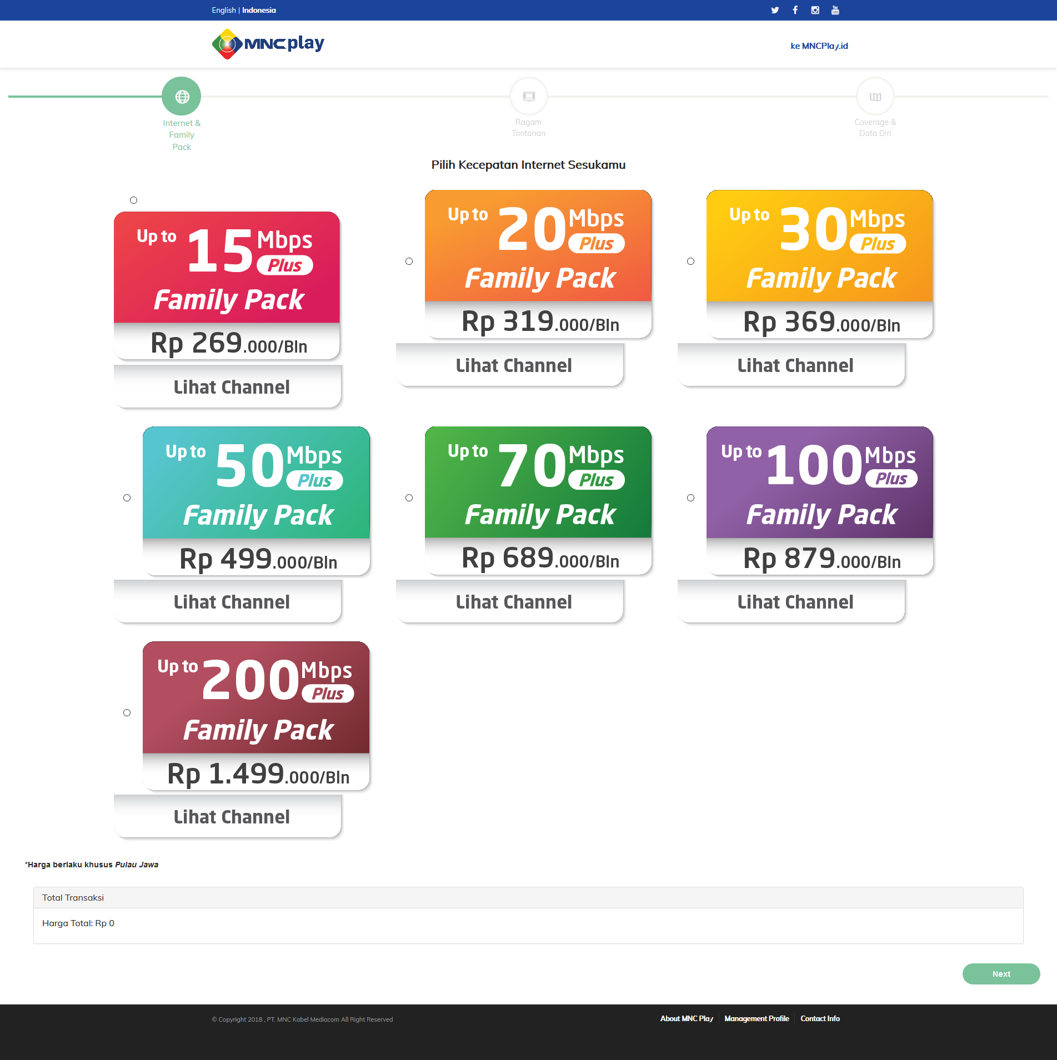Click the Coverage & Data Diri step label

[x=875, y=127]
